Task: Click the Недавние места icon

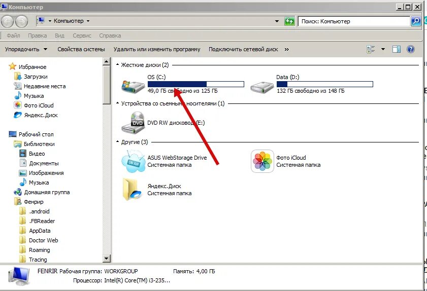Action: [18, 86]
